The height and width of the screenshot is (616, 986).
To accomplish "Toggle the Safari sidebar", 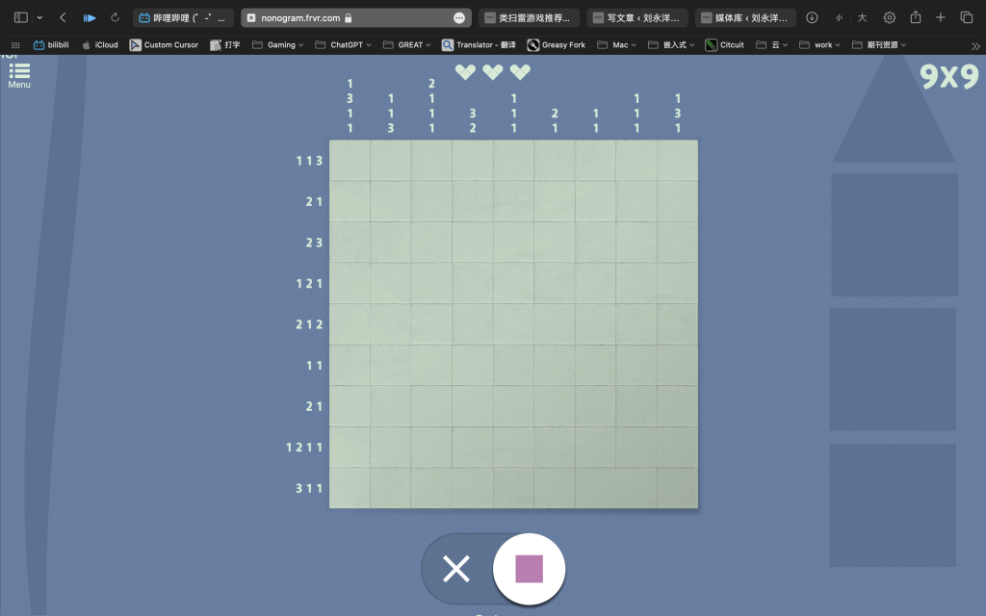I will pos(20,17).
